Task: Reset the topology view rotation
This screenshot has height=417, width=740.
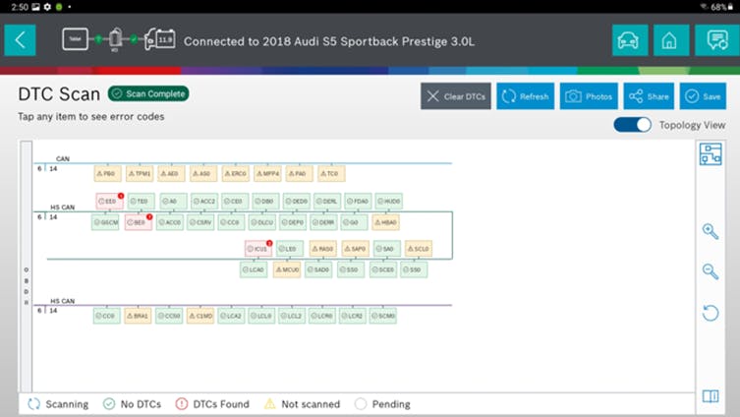Action: 710,313
